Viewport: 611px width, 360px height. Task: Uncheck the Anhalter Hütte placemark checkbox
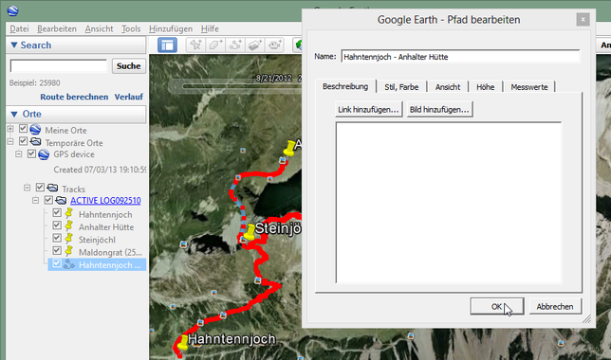(x=57, y=225)
